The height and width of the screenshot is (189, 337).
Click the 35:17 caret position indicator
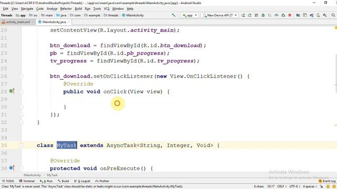pyautogui.click(x=271, y=186)
